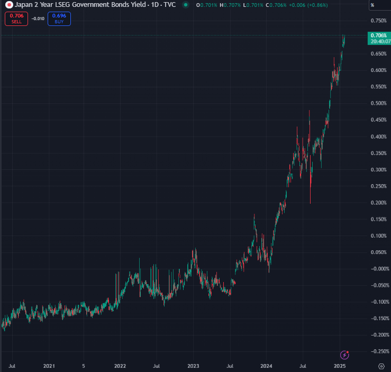This screenshot has width=391, height=372.
Task: Click the close value C0.706% in header
Action: pyautogui.click(x=276, y=5)
